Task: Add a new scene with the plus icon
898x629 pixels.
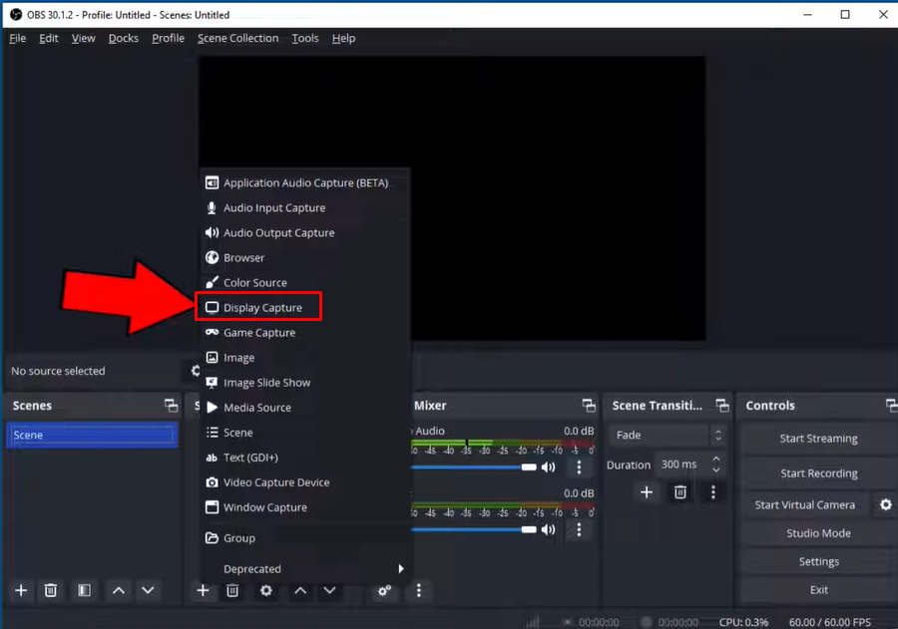Action: click(x=20, y=590)
